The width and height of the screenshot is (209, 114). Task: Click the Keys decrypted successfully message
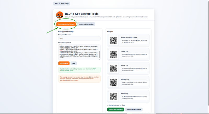point(79,70)
